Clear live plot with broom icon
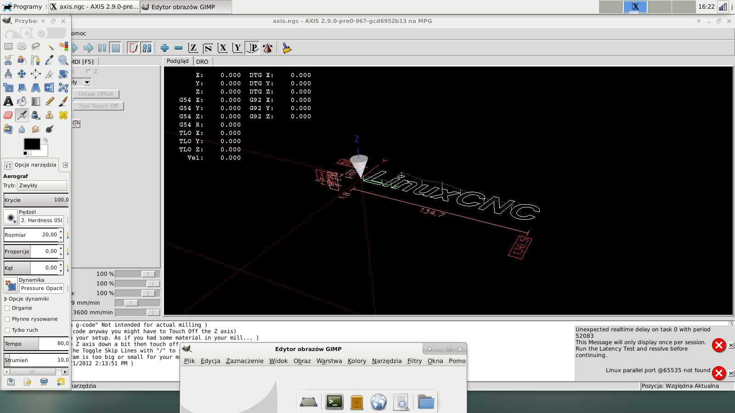The height and width of the screenshot is (413, 735). [x=287, y=48]
